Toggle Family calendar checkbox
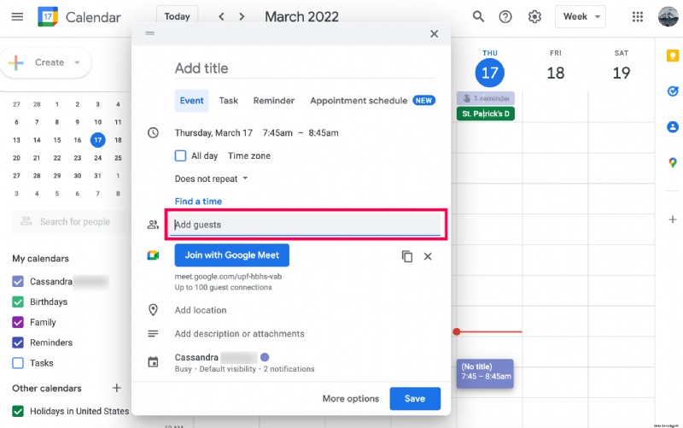This screenshot has width=683, height=428. click(x=18, y=322)
